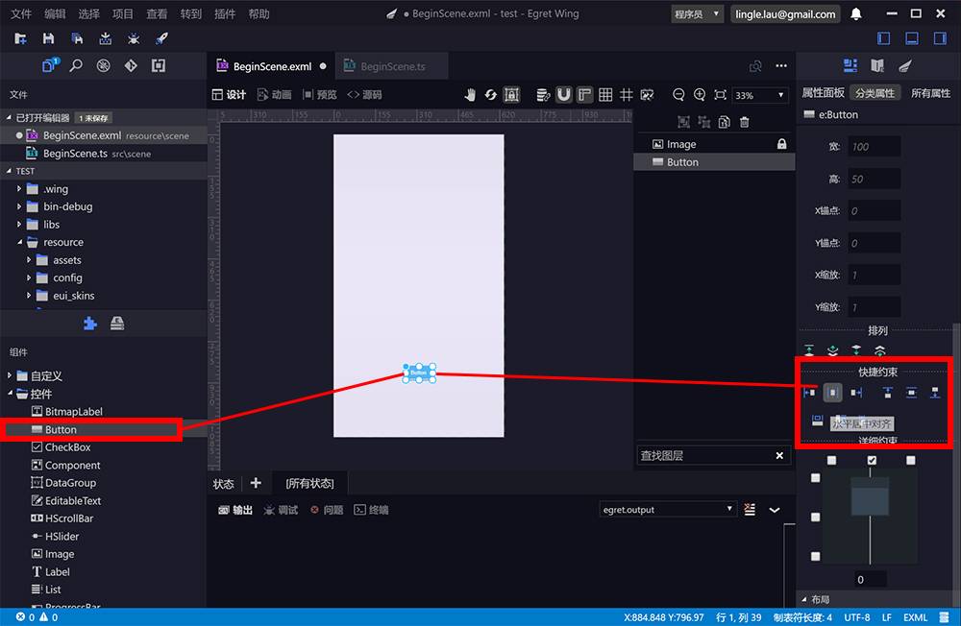Collapse the output panel chevron
961x626 pixels.
(774, 510)
